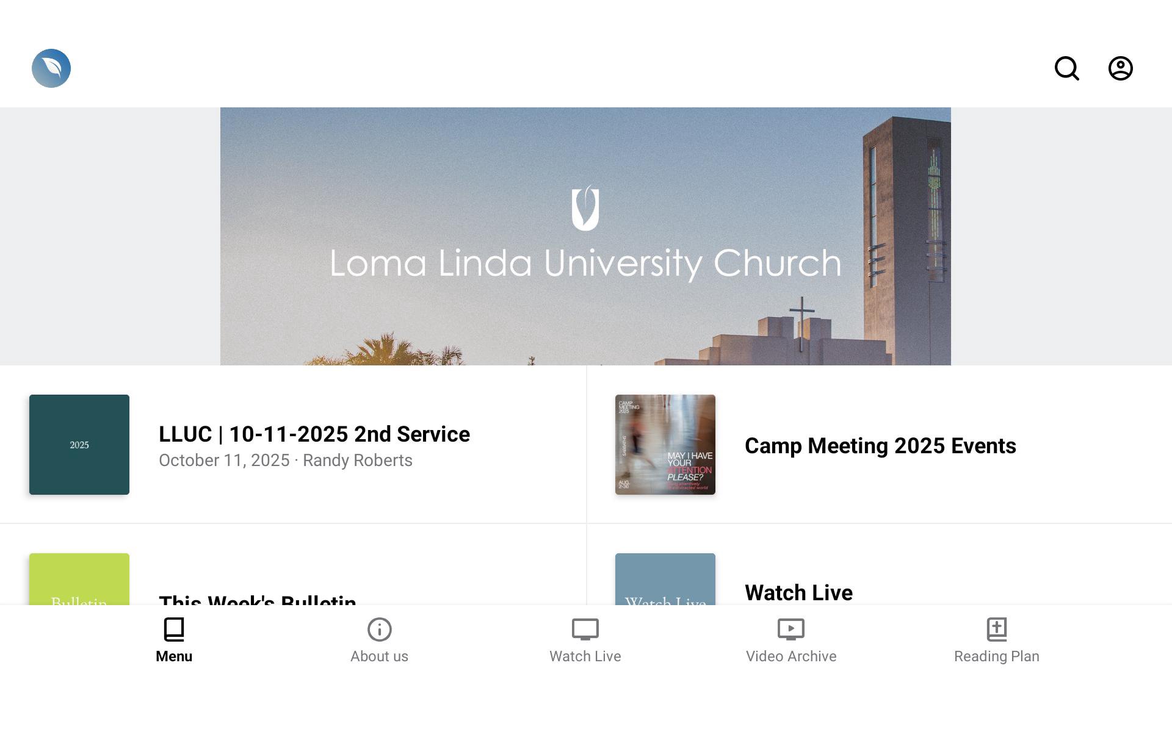1172x732 pixels.
Task: Click the green Bulletin thumbnail
Action: 79,579
